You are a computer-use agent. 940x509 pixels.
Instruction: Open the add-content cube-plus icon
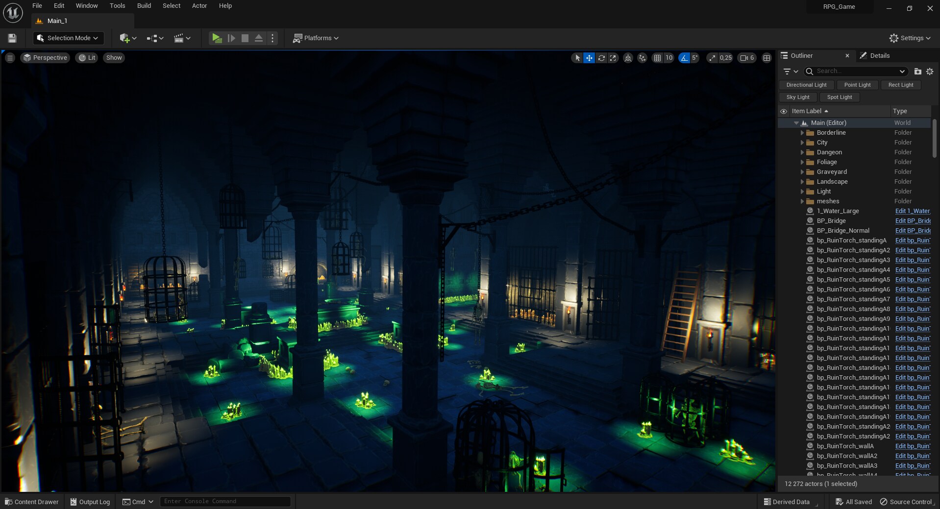click(124, 38)
